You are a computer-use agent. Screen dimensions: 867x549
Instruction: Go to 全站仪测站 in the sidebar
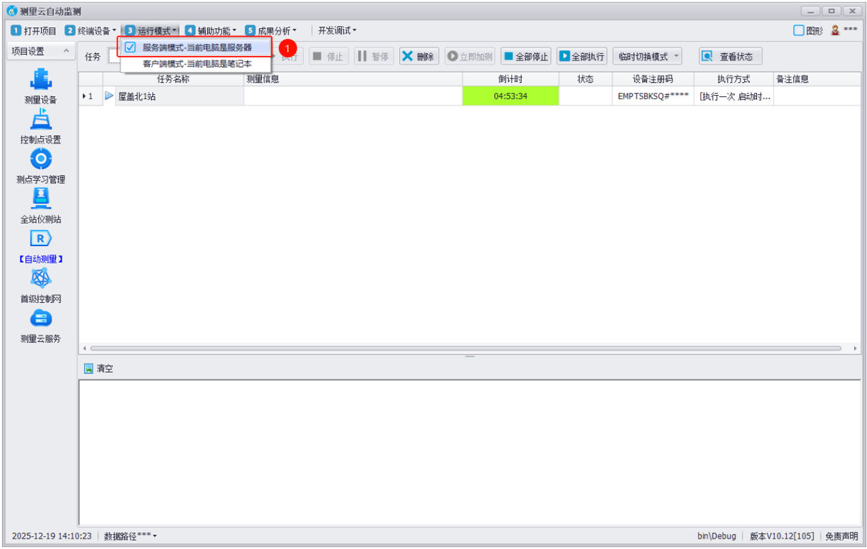pos(41,199)
